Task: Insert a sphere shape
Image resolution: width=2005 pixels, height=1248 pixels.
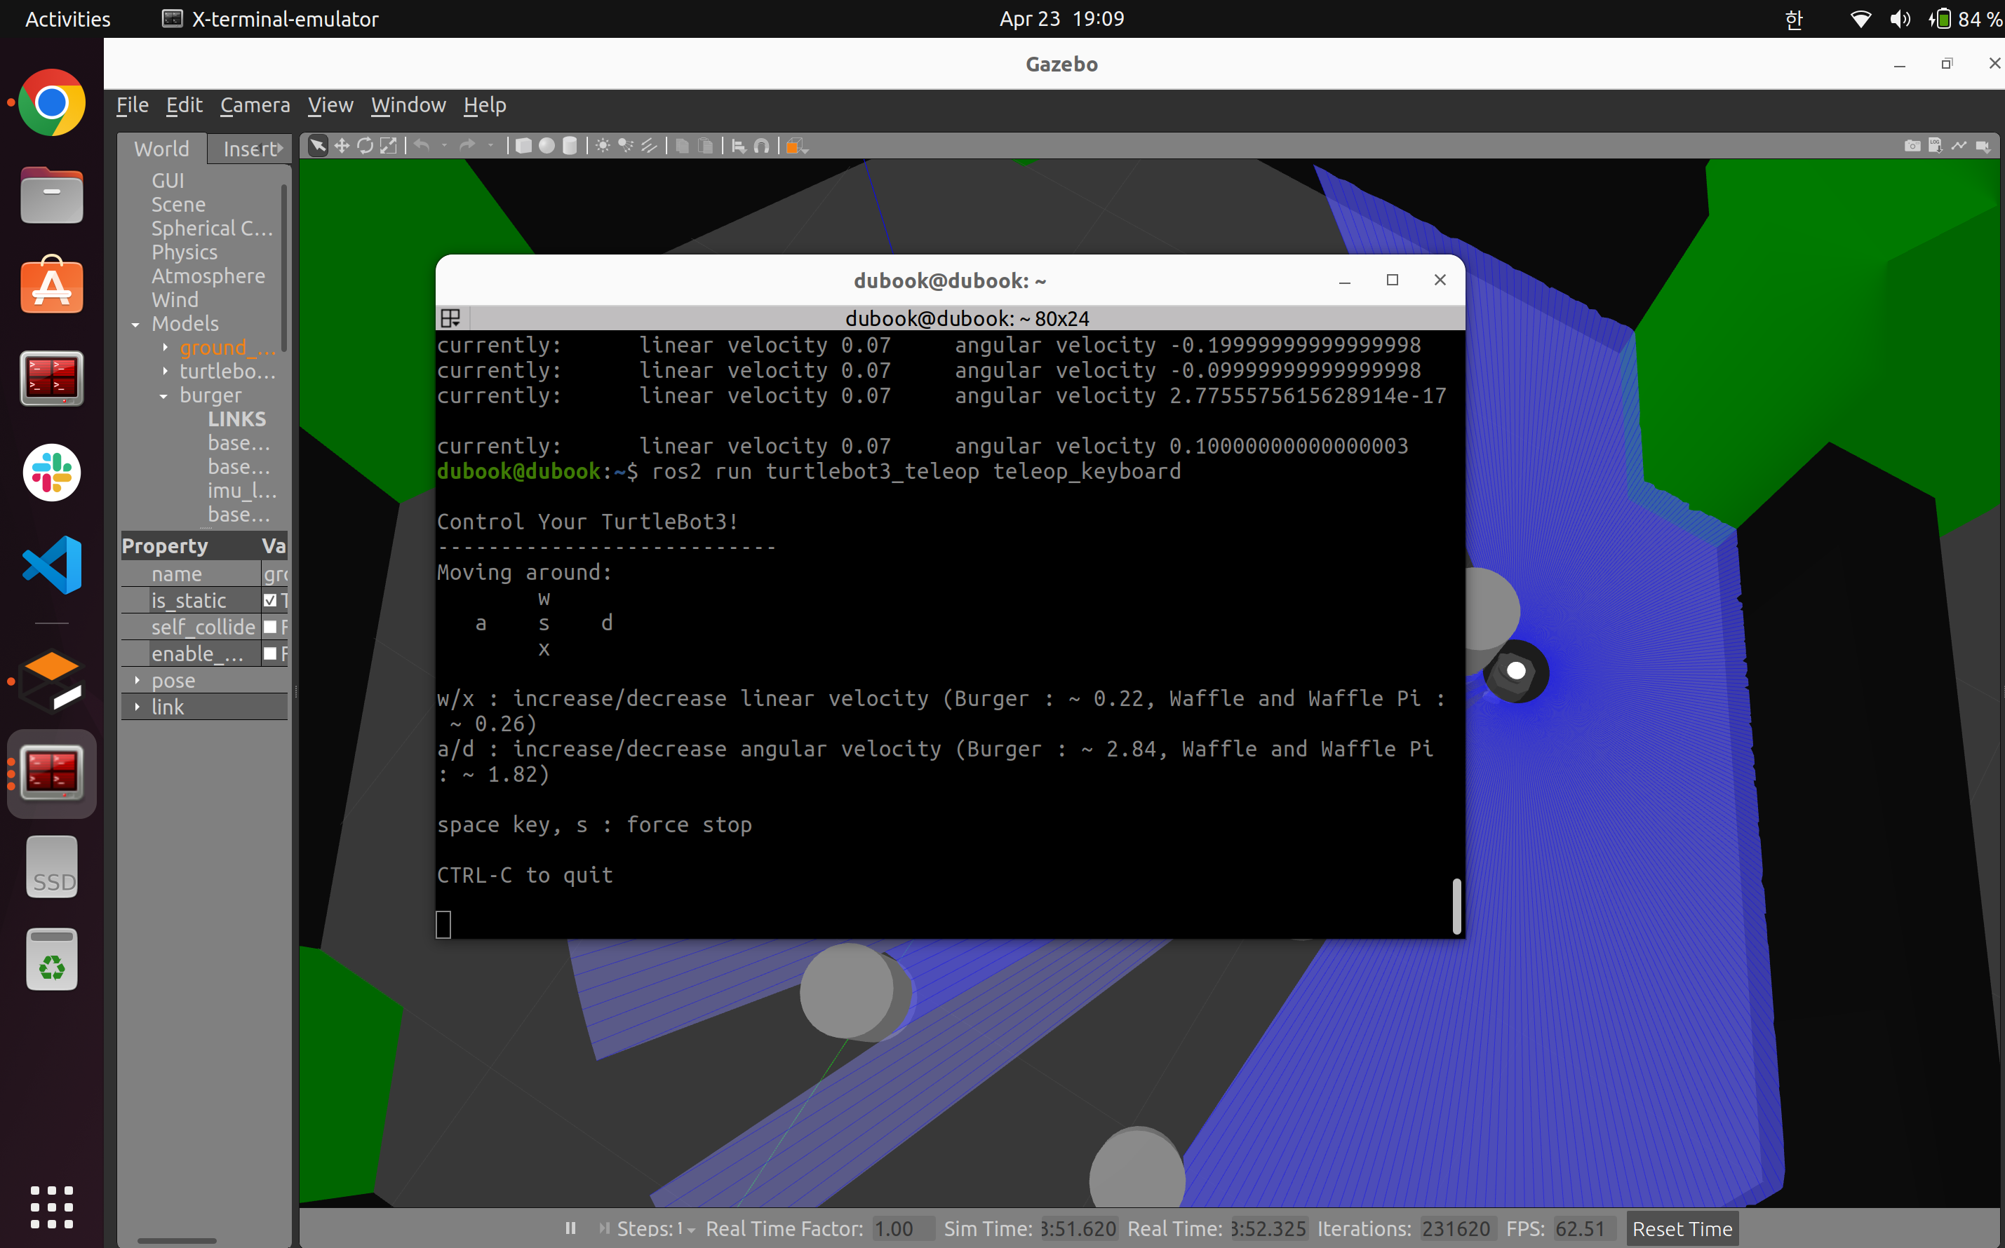Action: (x=546, y=146)
